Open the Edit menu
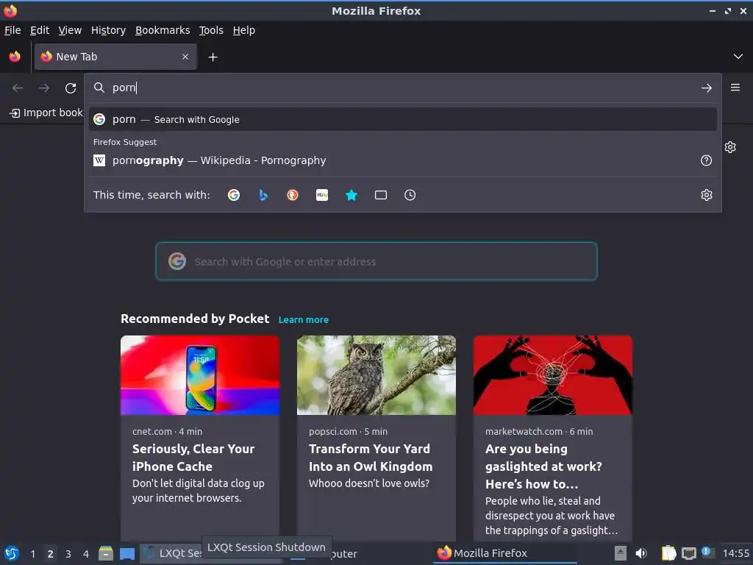 tap(40, 30)
